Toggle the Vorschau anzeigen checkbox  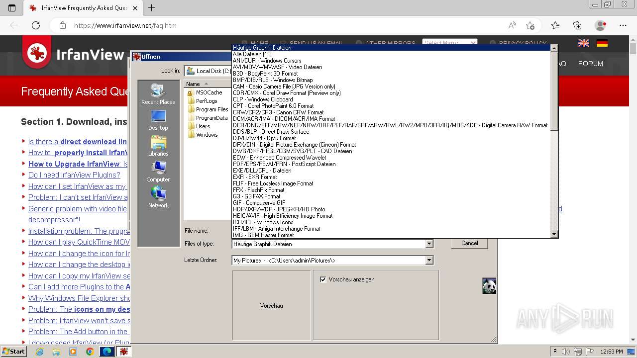[323, 279]
